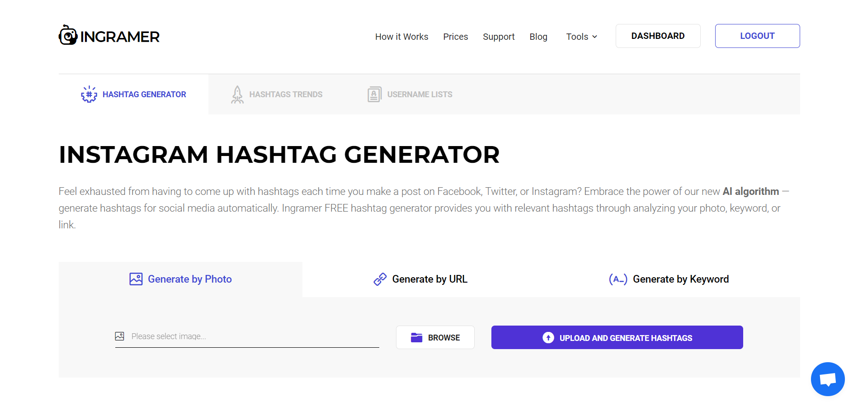This screenshot has width=858, height=402.
Task: Switch to the Hashtags Trends tab label
Action: tap(286, 95)
